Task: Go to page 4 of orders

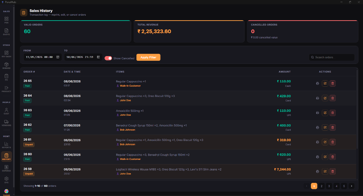Action: coord(336,186)
